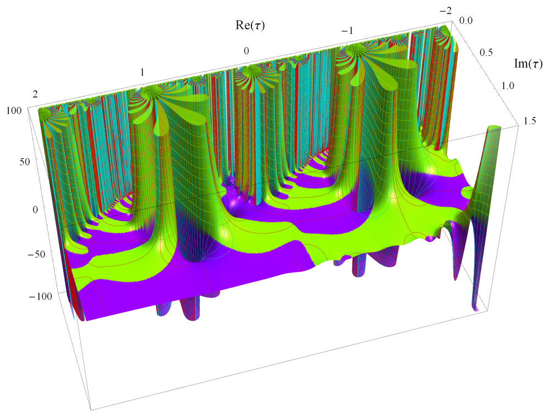The width and height of the screenshot is (549, 415).
Task: Click the −2 tick on Re(τ) axis
Action: pyautogui.click(x=445, y=12)
